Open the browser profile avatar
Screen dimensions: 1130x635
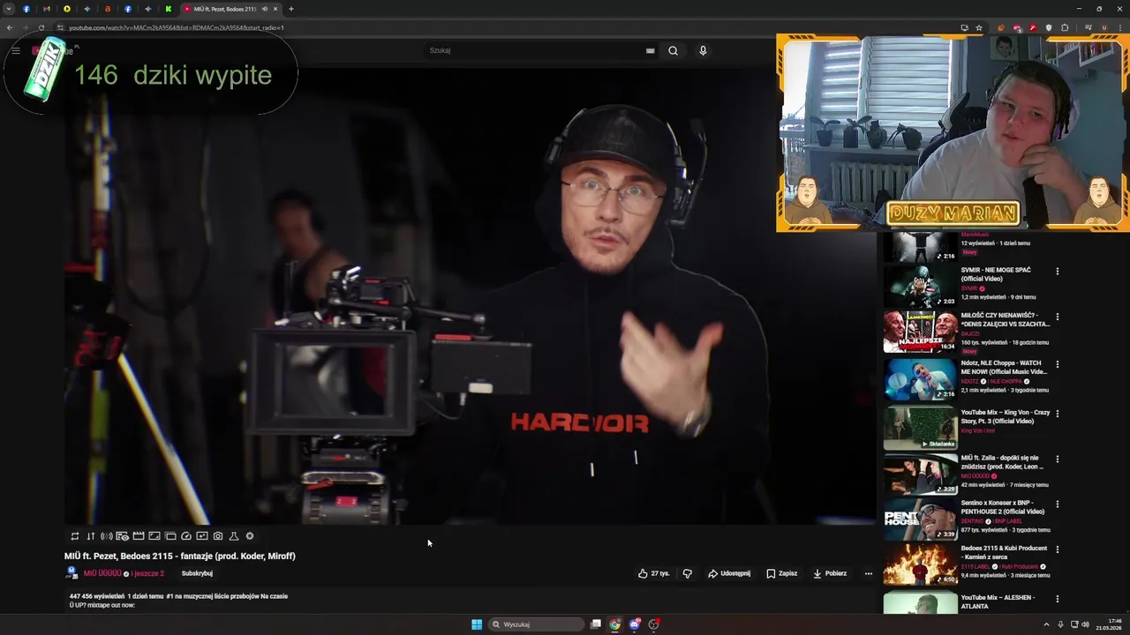pos(1104,27)
